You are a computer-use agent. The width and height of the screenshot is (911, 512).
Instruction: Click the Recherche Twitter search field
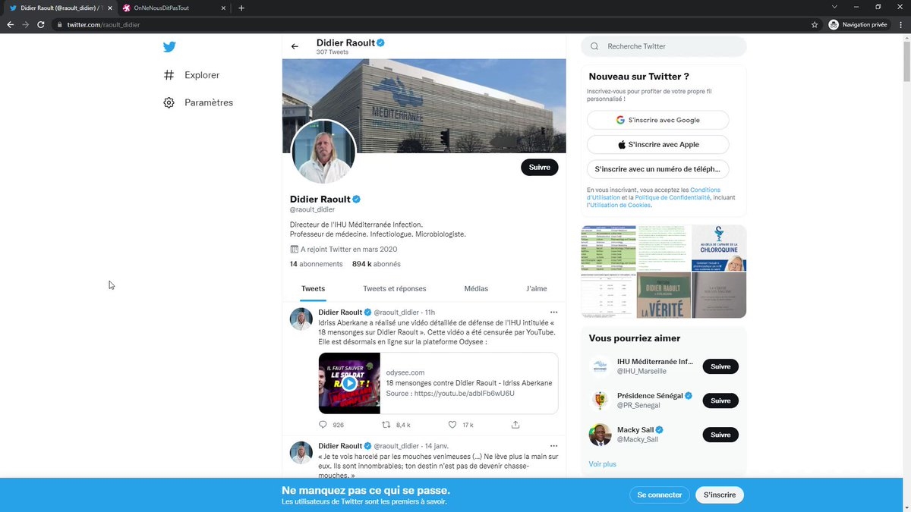[664, 46]
